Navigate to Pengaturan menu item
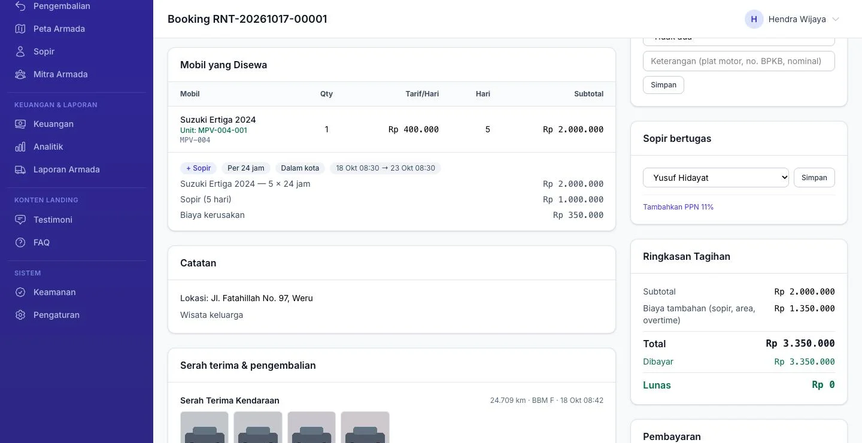 click(x=77, y=315)
